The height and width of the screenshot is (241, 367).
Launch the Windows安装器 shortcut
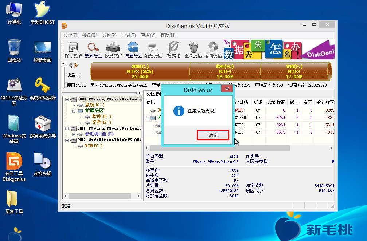click(x=14, y=129)
